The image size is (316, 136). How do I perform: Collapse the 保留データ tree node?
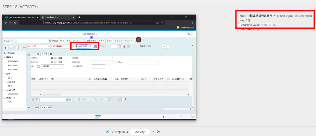[x=4, y=98]
